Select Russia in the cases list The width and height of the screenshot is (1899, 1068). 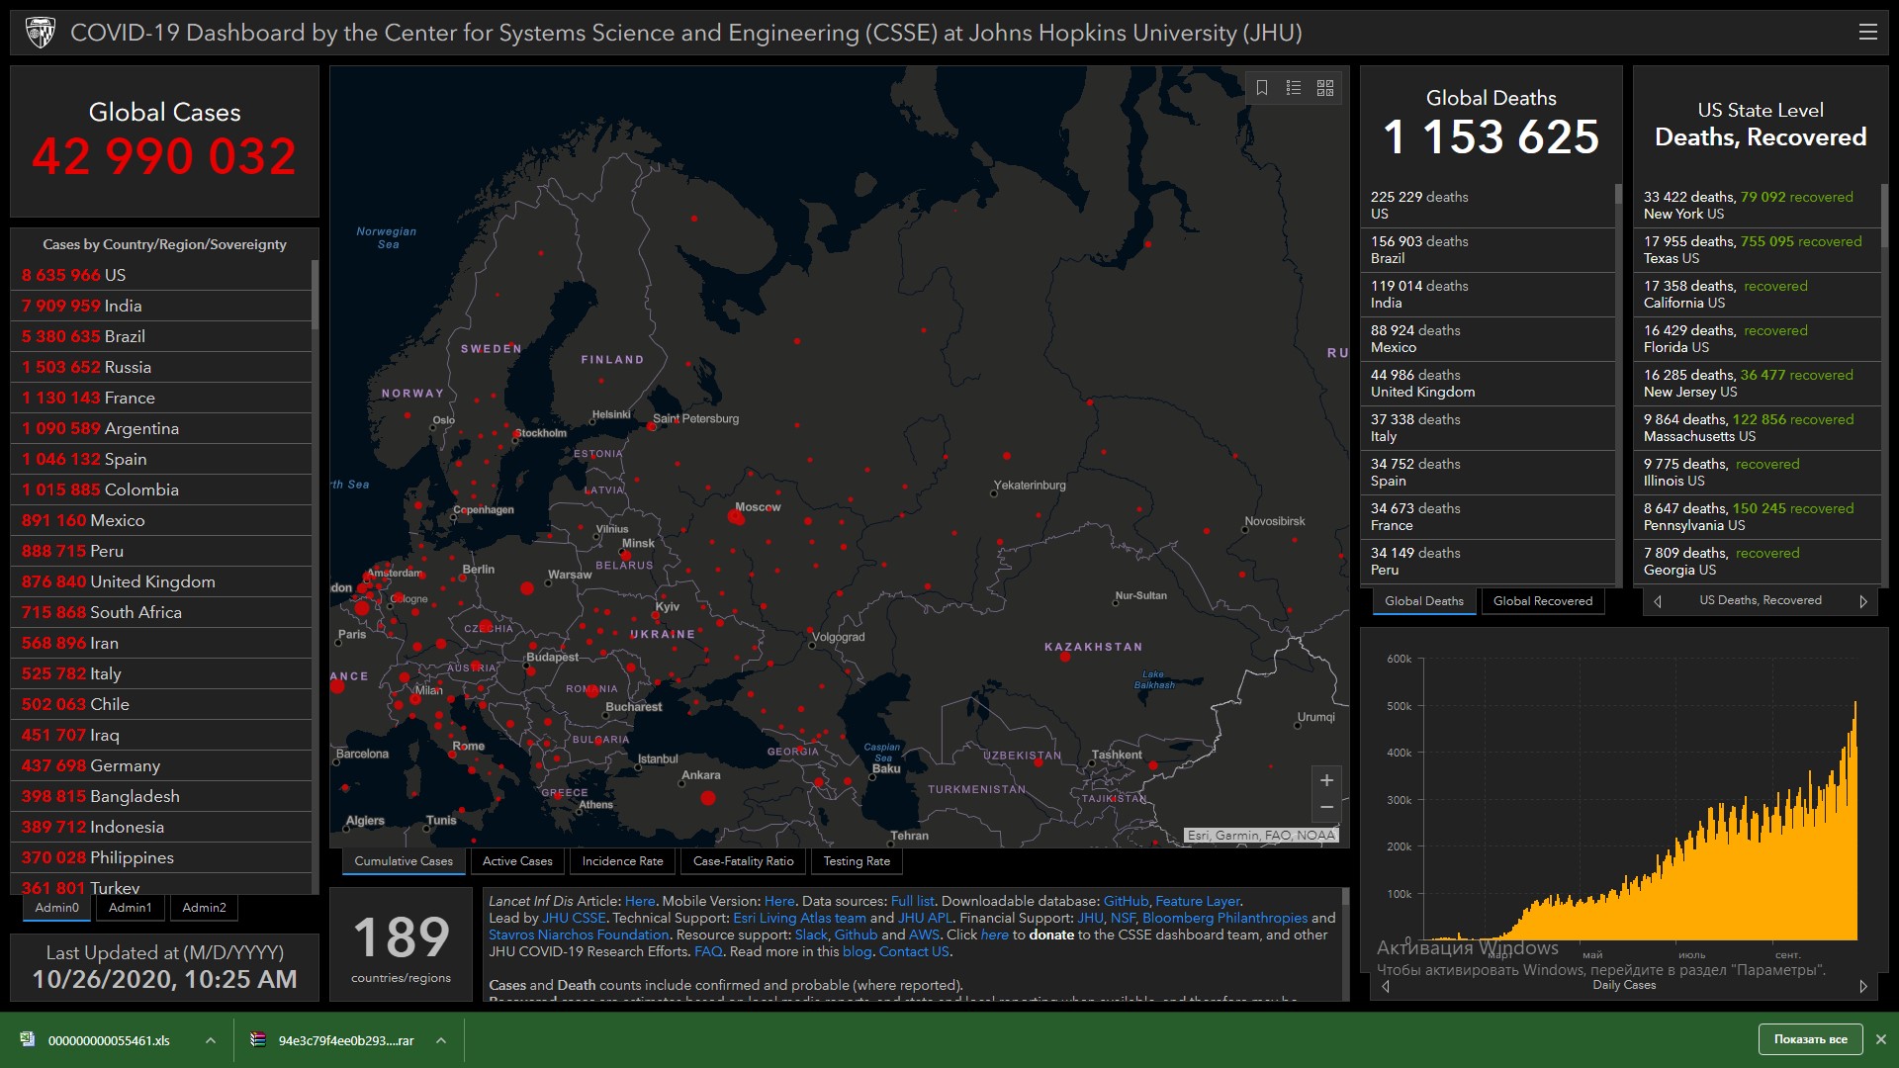pyautogui.click(x=128, y=367)
